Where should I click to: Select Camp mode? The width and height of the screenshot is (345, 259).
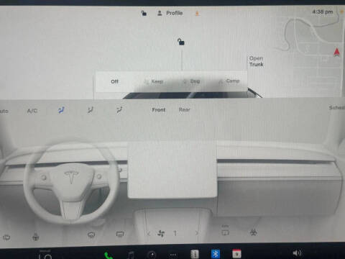click(229, 81)
